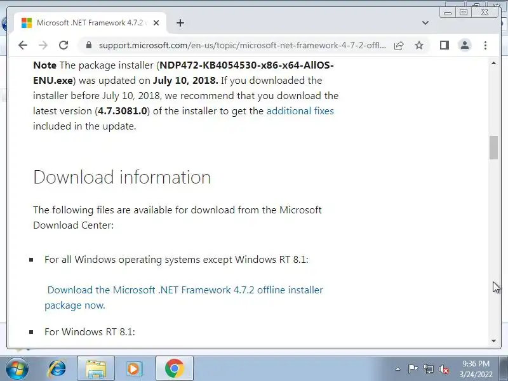Share this page using the share icon

click(399, 45)
